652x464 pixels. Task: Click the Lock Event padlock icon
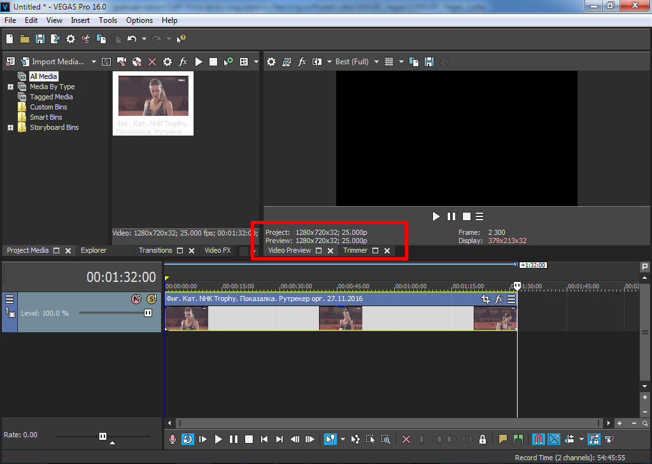[x=483, y=439]
